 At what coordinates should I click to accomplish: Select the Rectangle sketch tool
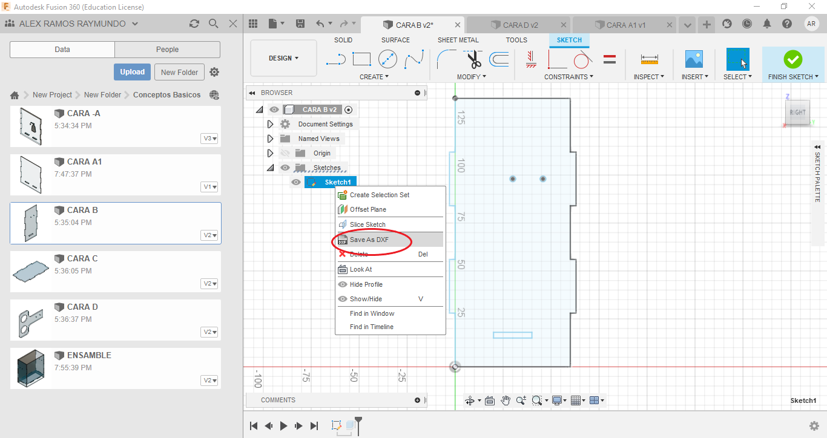pyautogui.click(x=361, y=59)
